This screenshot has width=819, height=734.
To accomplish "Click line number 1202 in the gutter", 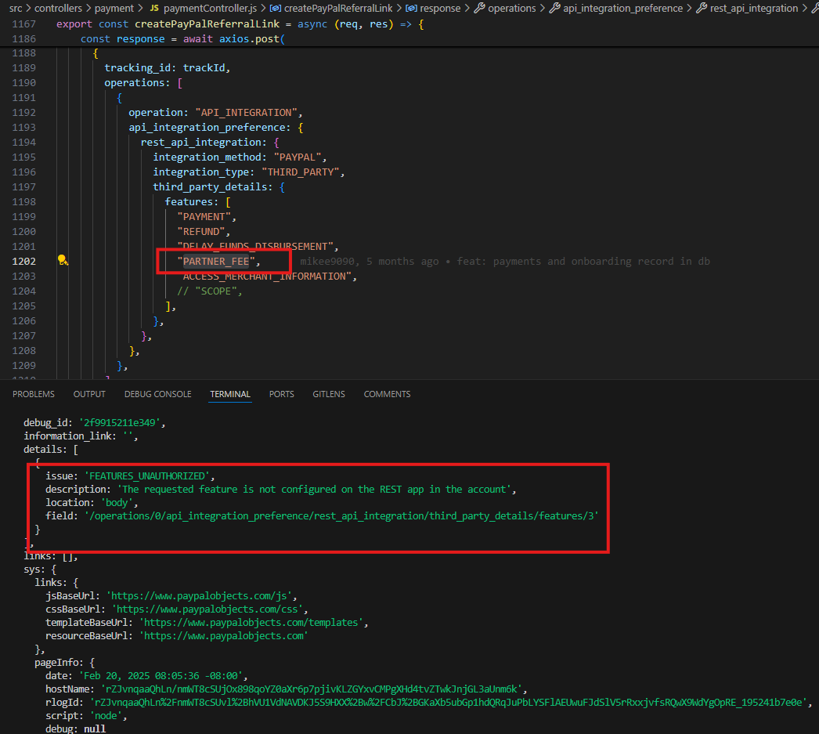I will click(23, 261).
